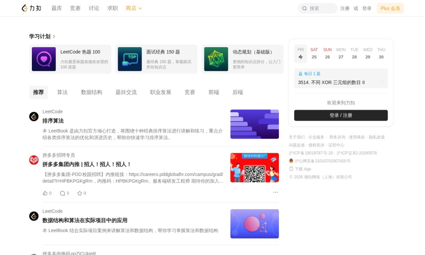The width and height of the screenshot is (425, 255).
Task: Select the 推荐 tab
Action: pos(39,92)
